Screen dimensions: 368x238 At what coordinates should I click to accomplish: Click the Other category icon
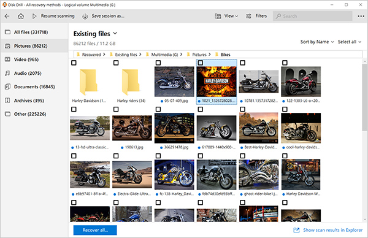[x=8, y=114]
